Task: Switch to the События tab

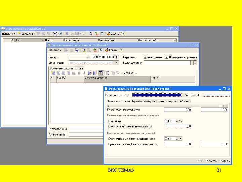Action: click(x=184, y=101)
